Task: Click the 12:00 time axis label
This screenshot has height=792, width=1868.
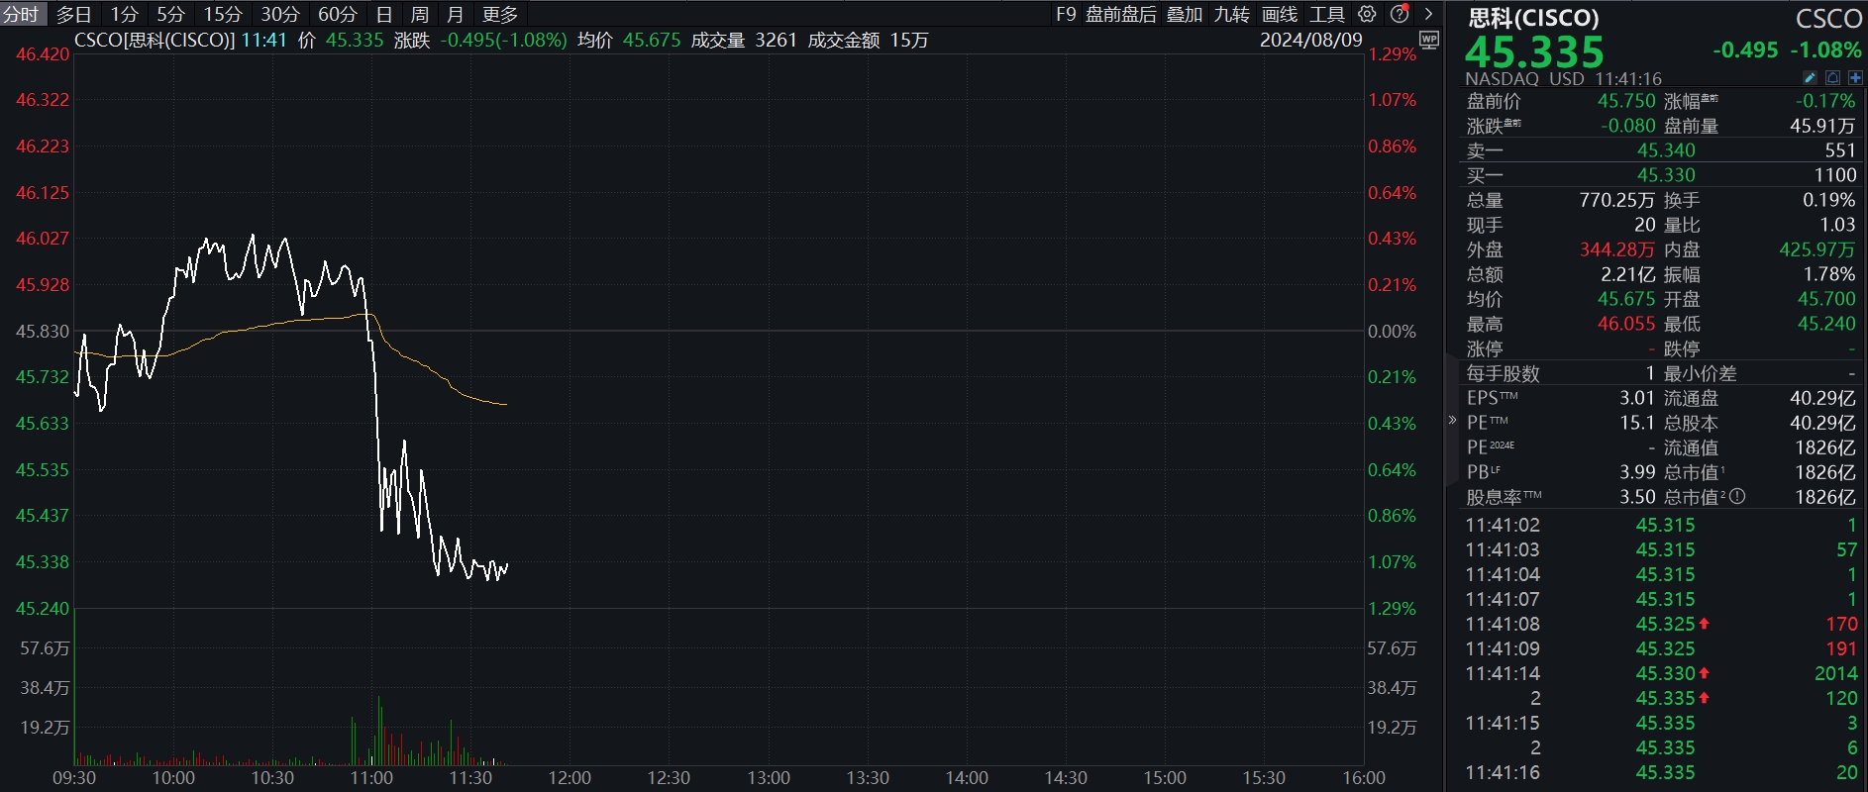Action: point(570,778)
